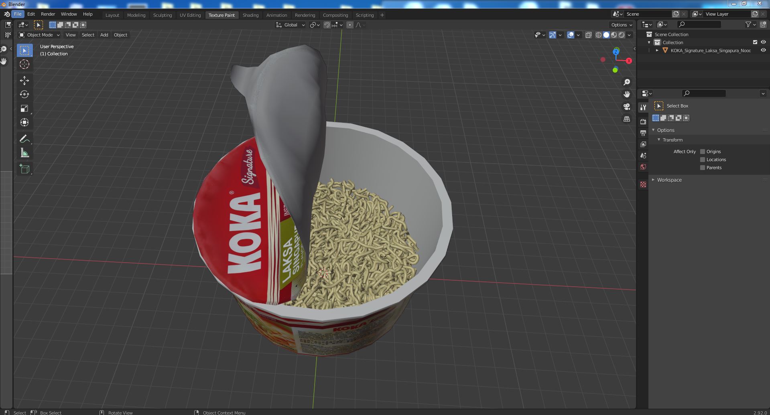The height and width of the screenshot is (415, 770).
Task: Switch to the UV Editing workspace tab
Action: 190,15
